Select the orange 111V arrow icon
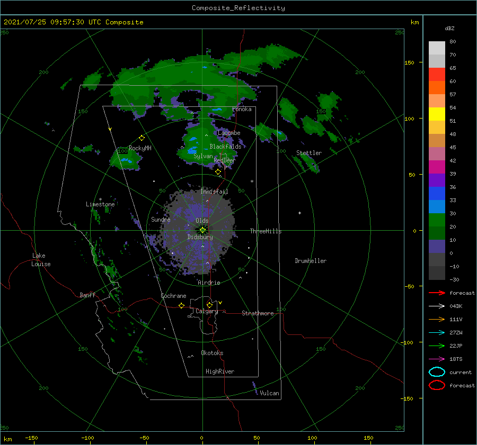 437,319
